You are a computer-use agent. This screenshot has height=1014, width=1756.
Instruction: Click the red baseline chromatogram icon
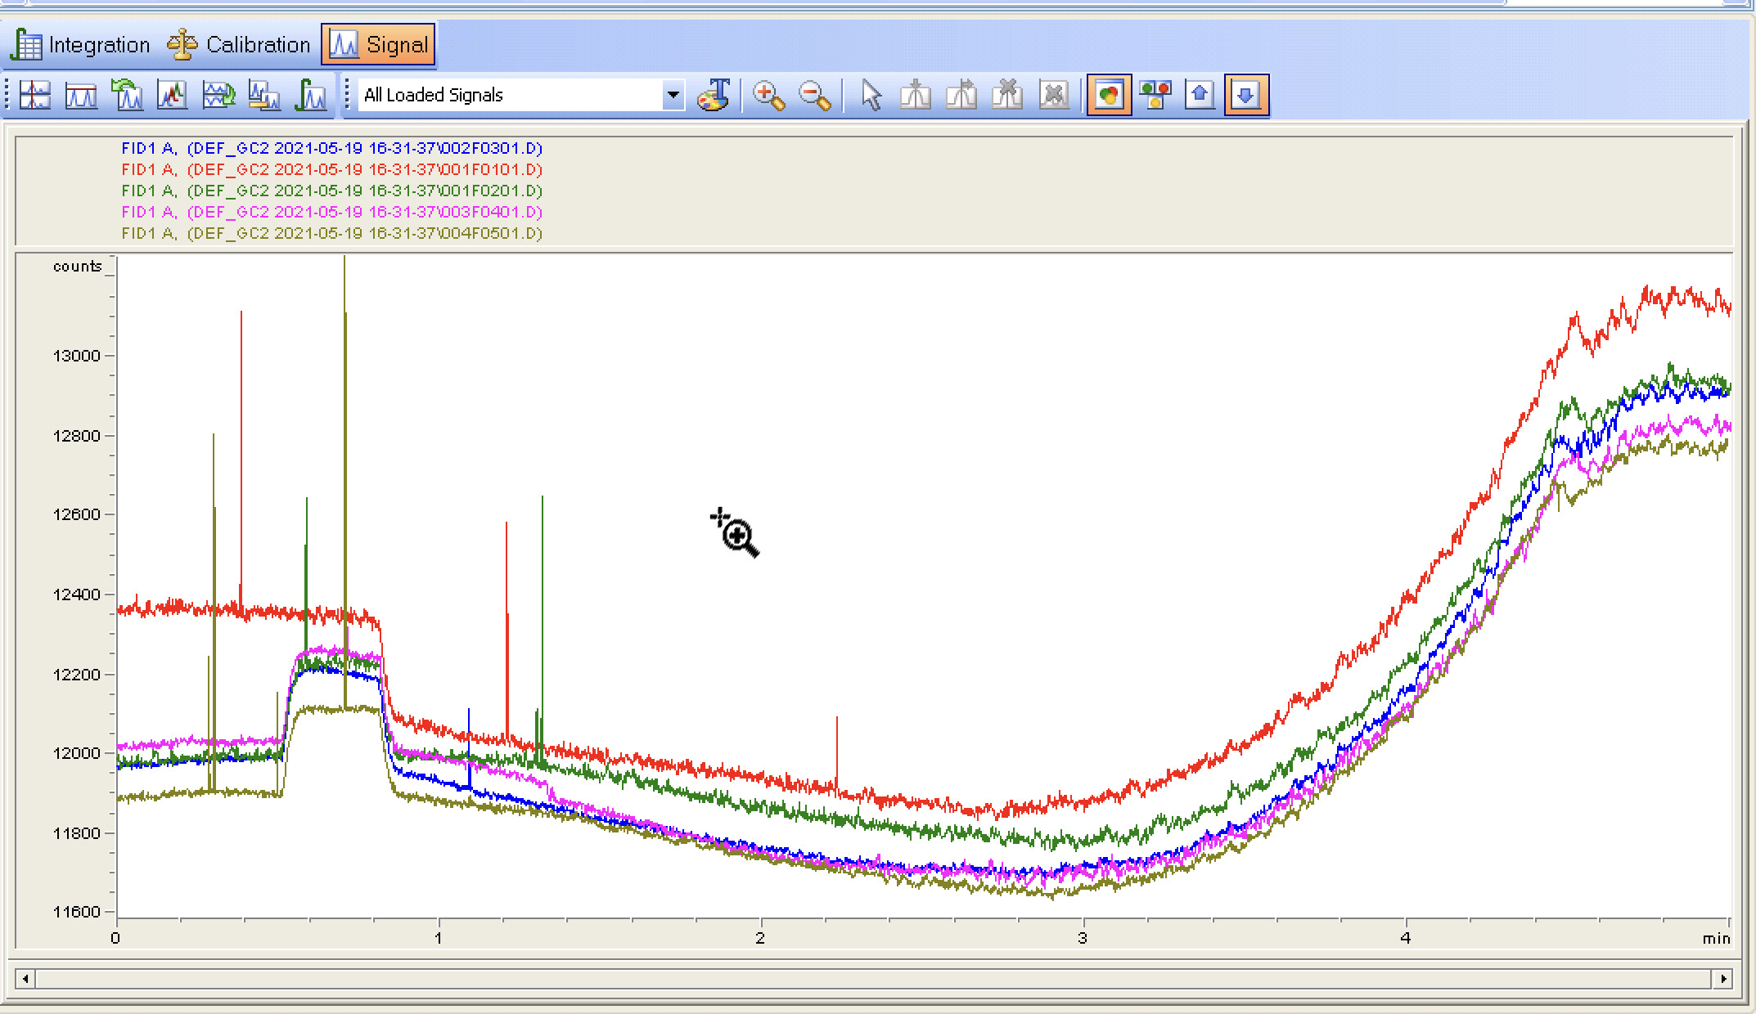click(x=81, y=95)
